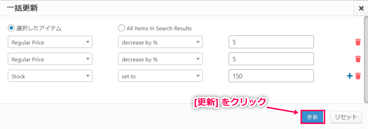Open the Stock field dropdown

point(50,76)
